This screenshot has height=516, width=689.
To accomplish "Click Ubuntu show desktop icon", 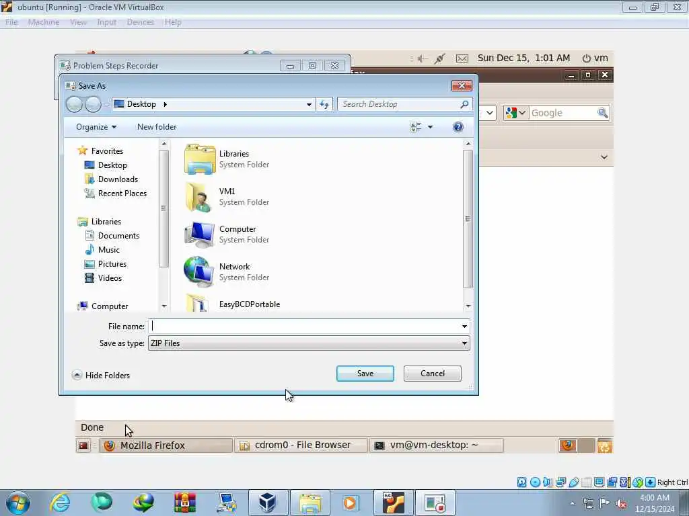I will (83, 446).
